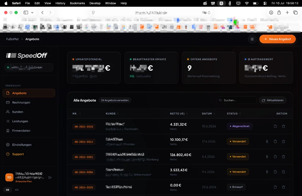The image size is (302, 196).
Task: Open Rechnungen in the sidebar
Action: [29, 102]
